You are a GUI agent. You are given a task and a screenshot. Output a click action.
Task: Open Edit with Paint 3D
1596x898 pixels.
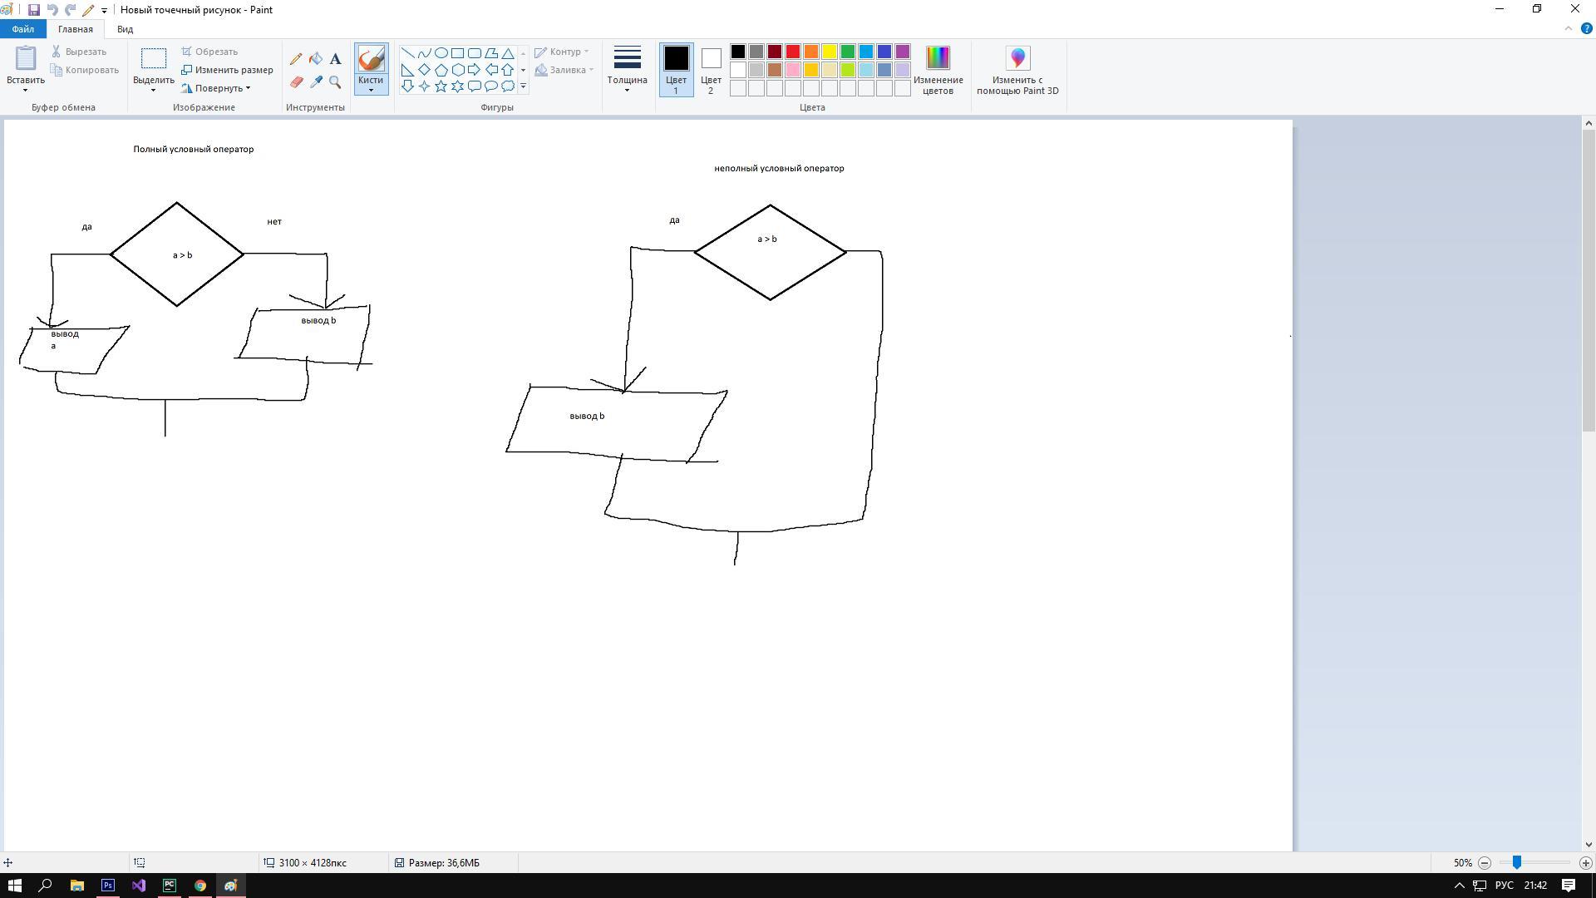coord(1017,71)
